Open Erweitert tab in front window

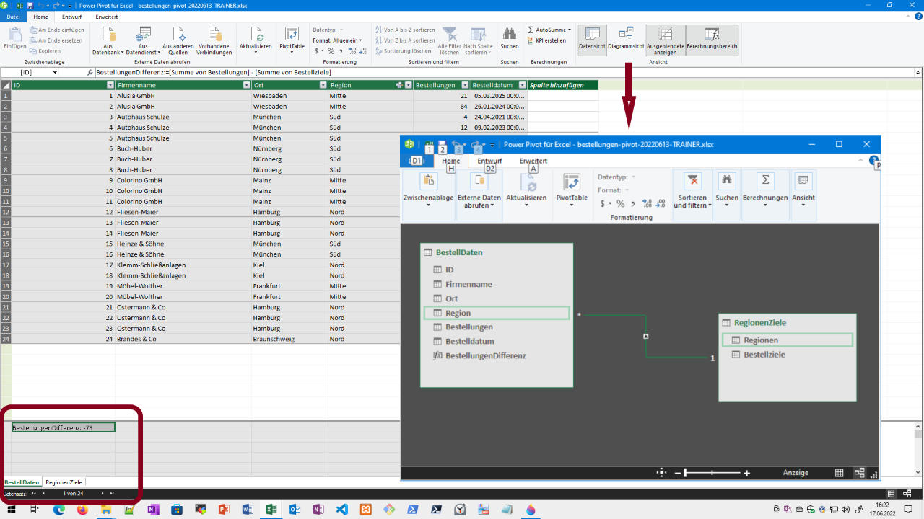pyautogui.click(x=533, y=161)
